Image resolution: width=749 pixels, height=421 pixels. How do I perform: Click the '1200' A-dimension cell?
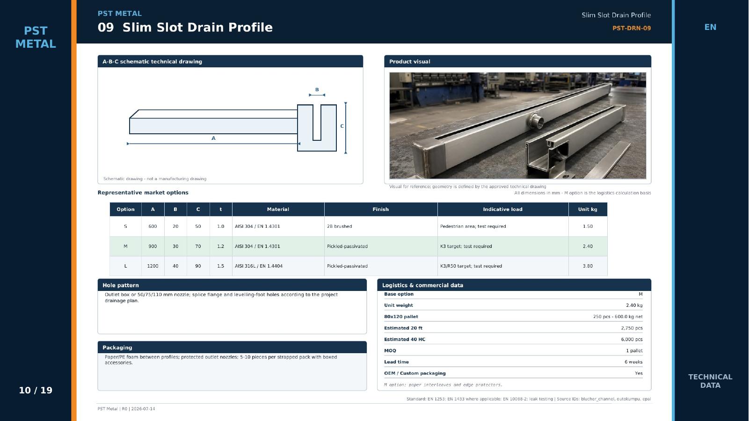pos(153,266)
